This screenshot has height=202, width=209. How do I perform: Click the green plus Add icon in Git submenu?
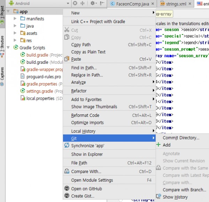click(x=158, y=144)
